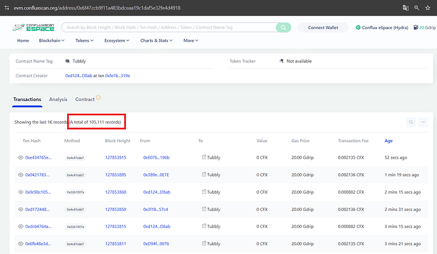This screenshot has height=254, width=437.
Task: Expand the Tokens dropdown menu
Action: click(x=84, y=40)
